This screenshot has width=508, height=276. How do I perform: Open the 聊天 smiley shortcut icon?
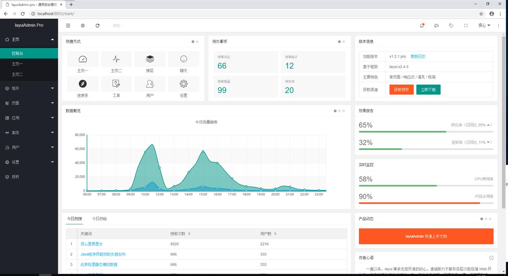(184, 59)
